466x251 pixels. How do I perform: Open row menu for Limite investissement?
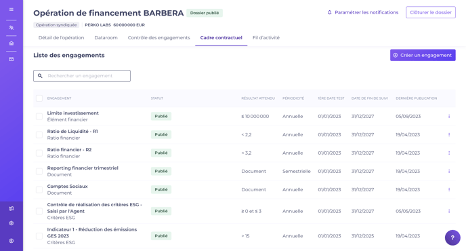449,117
